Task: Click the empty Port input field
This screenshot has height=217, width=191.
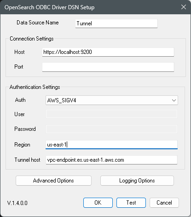Action: click(108, 67)
